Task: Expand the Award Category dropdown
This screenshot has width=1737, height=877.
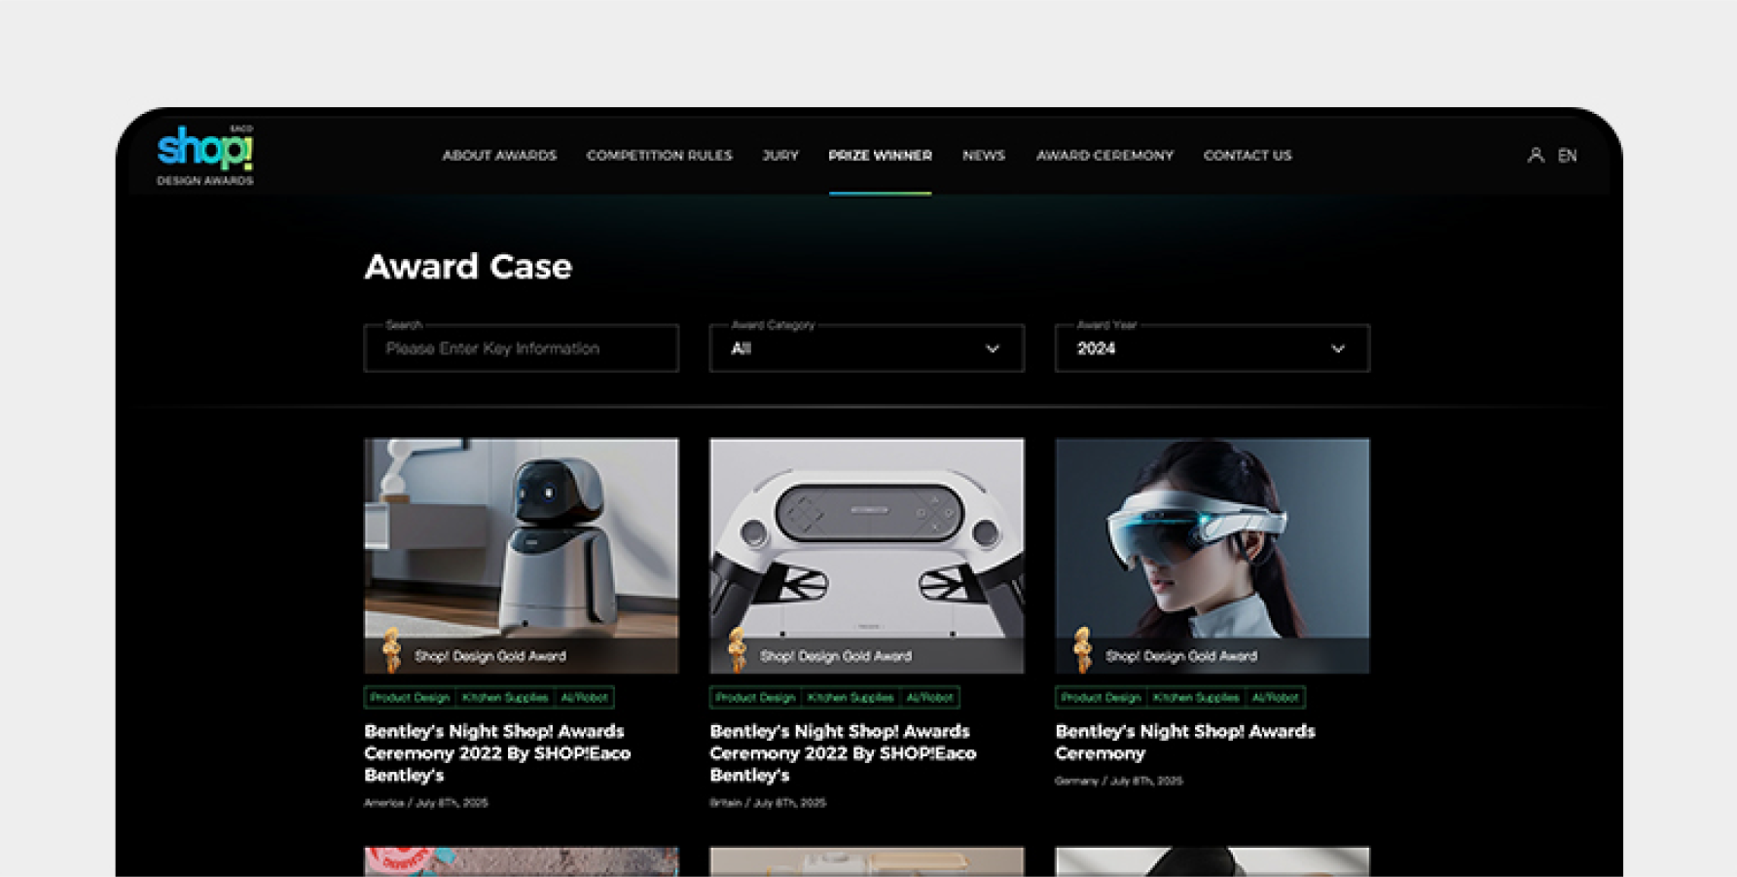Action: coord(866,348)
